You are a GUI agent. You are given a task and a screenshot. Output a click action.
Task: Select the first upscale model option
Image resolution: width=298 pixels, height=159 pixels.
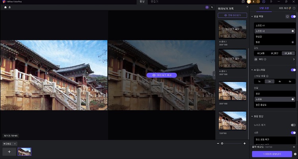click(x=275, y=94)
